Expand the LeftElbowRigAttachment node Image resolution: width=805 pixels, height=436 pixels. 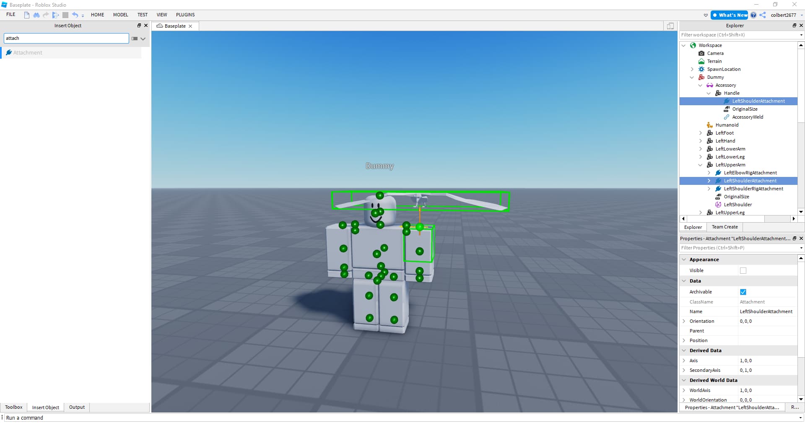click(x=709, y=173)
